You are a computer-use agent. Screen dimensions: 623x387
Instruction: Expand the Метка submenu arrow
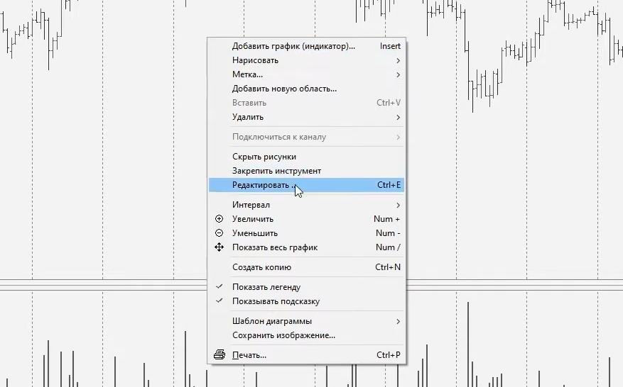click(398, 74)
